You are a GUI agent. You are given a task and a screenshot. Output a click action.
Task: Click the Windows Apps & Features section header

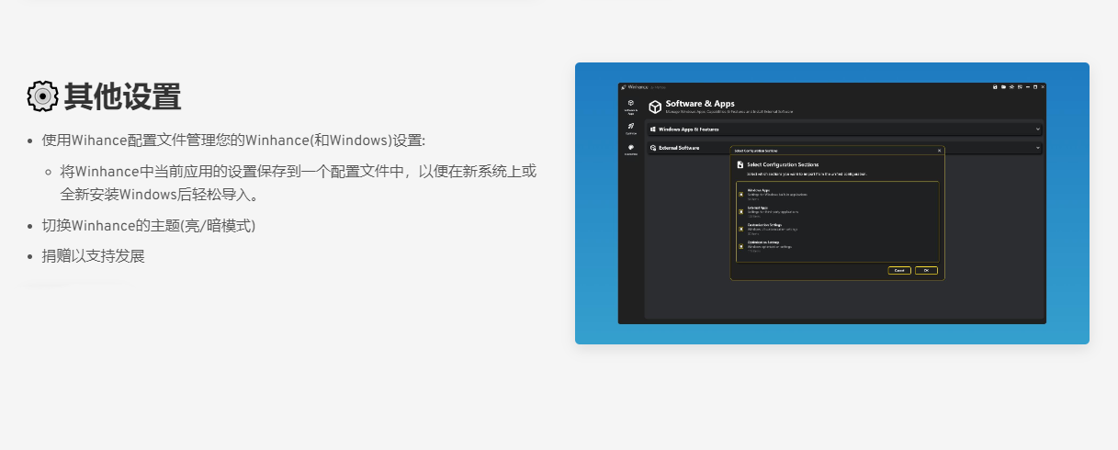click(844, 129)
